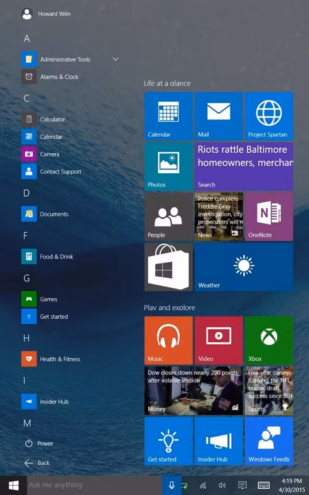This screenshot has width=309, height=495.
Task: Open the Money news tile thumbnail
Action: 193,390
